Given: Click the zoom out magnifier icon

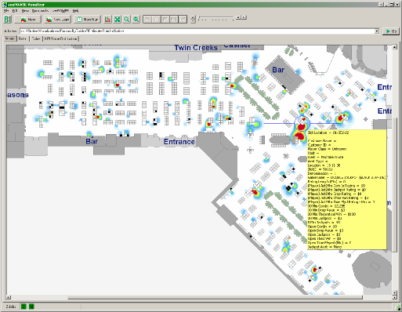Looking at the screenshot, I should tap(136, 20).
